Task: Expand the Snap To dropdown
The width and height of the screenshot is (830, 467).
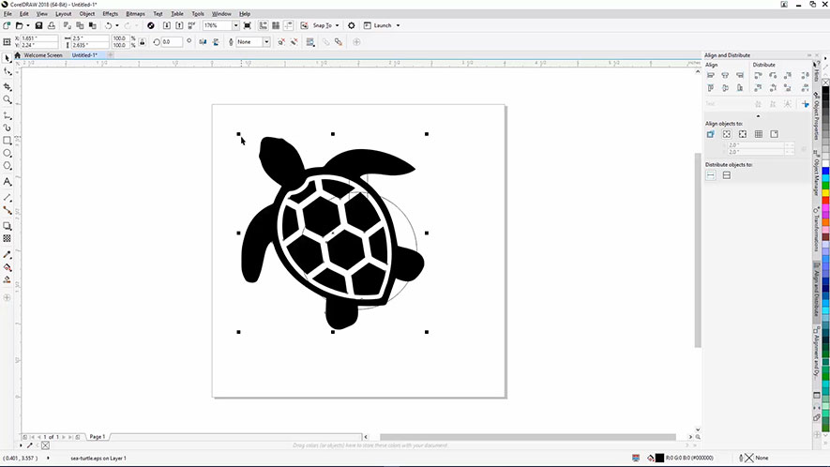Action: [339, 25]
